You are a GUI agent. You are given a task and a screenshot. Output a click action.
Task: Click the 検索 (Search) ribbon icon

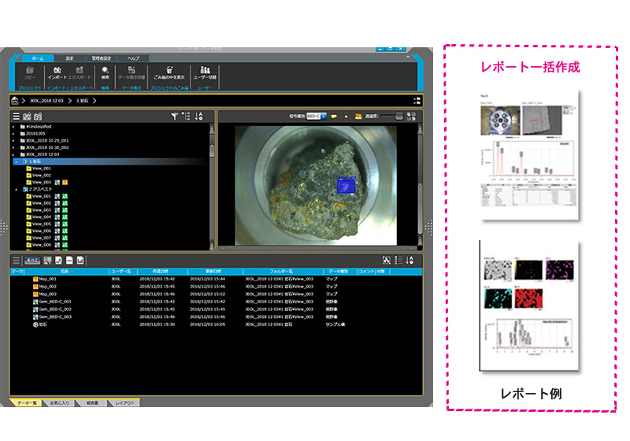click(x=105, y=72)
